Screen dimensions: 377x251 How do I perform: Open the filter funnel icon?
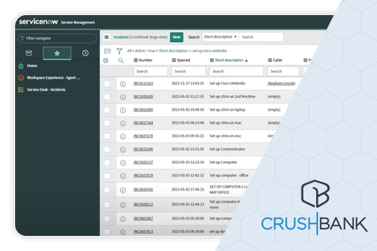[119, 51]
